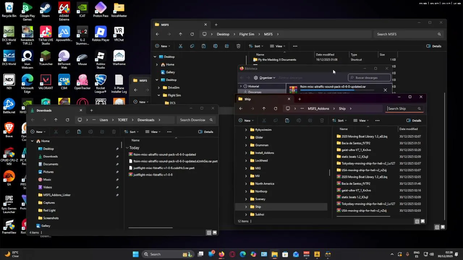
Task: Click horizontal scrollbar in Ship file list
Action: tap(363, 216)
